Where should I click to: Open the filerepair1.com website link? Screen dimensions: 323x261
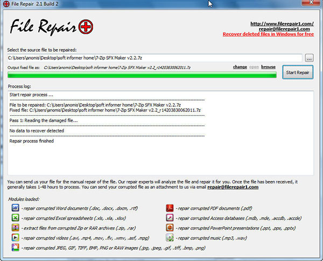282,24
